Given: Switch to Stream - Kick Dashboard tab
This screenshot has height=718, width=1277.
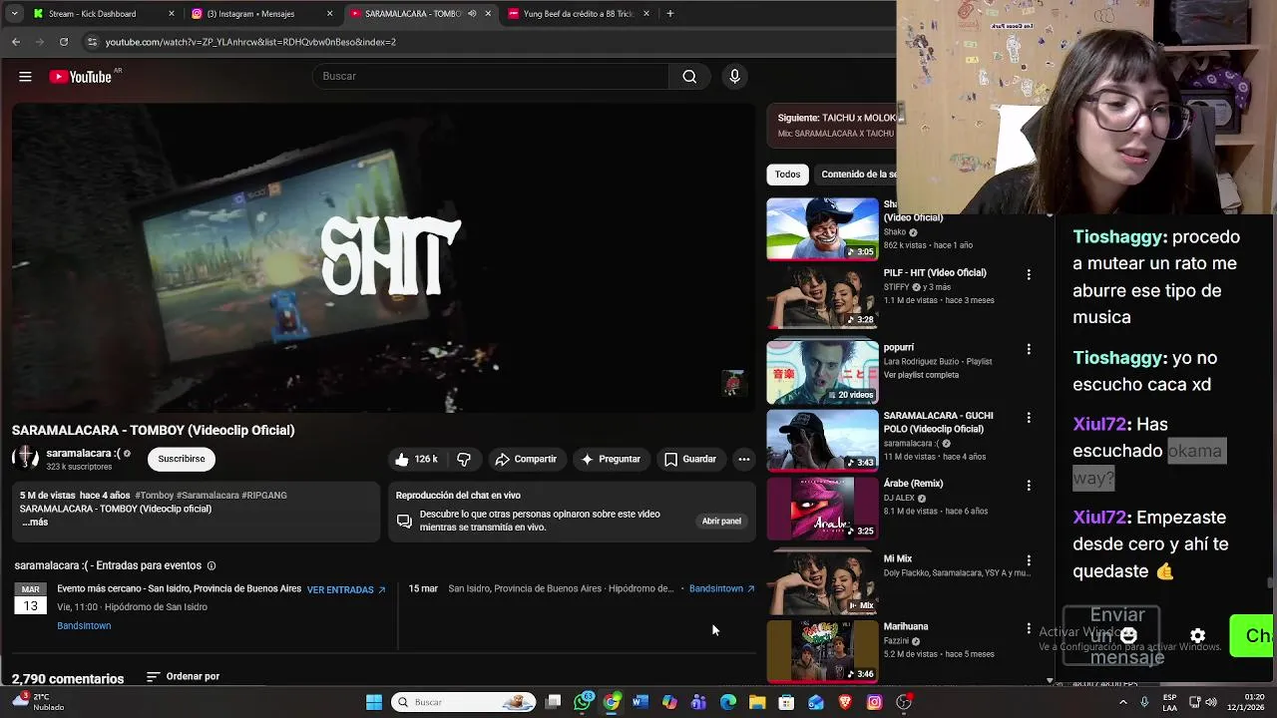Looking at the screenshot, I should (103, 14).
